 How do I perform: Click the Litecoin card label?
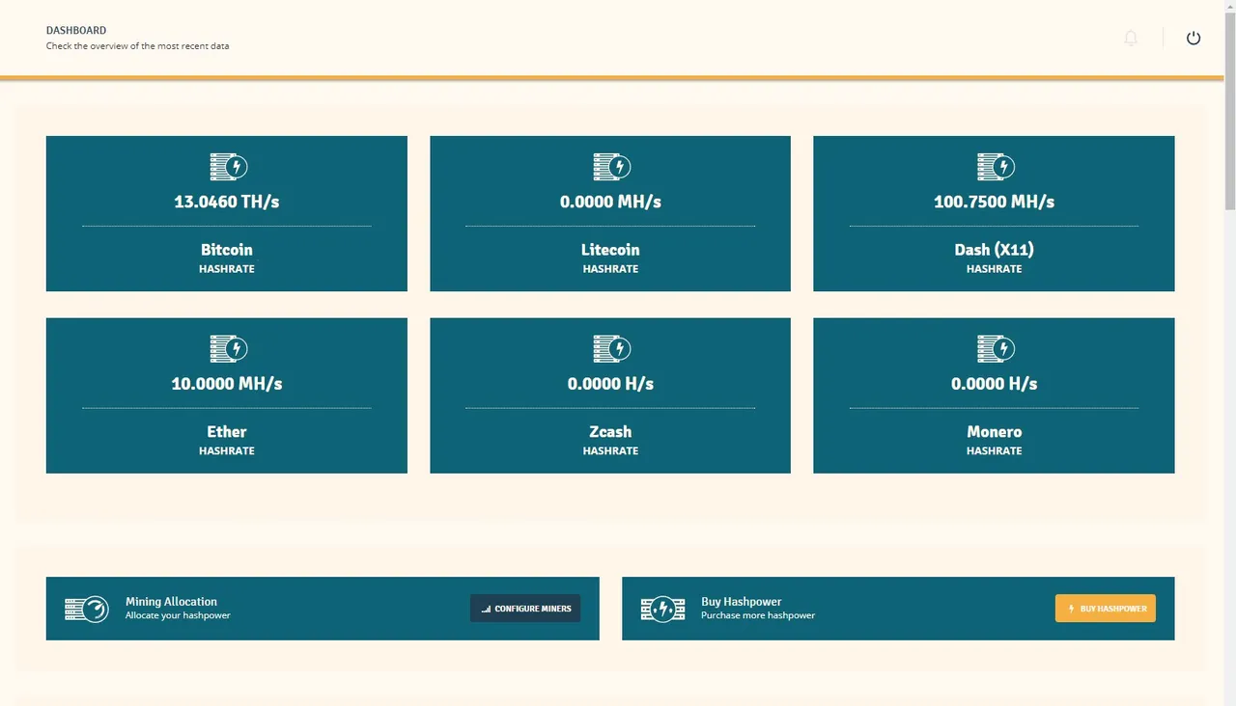[610, 250]
